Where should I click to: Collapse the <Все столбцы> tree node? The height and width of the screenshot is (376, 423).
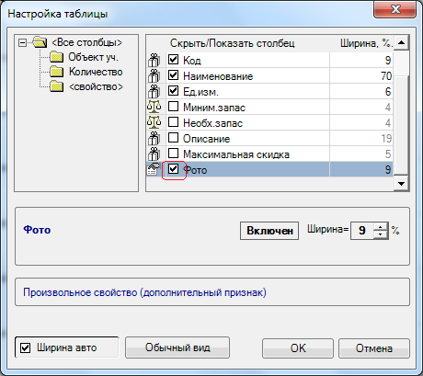point(22,42)
